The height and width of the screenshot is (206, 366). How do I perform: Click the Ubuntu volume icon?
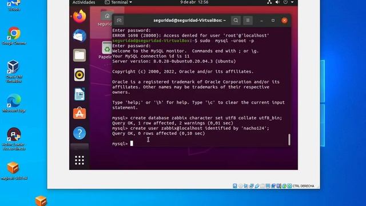(x=277, y=2)
